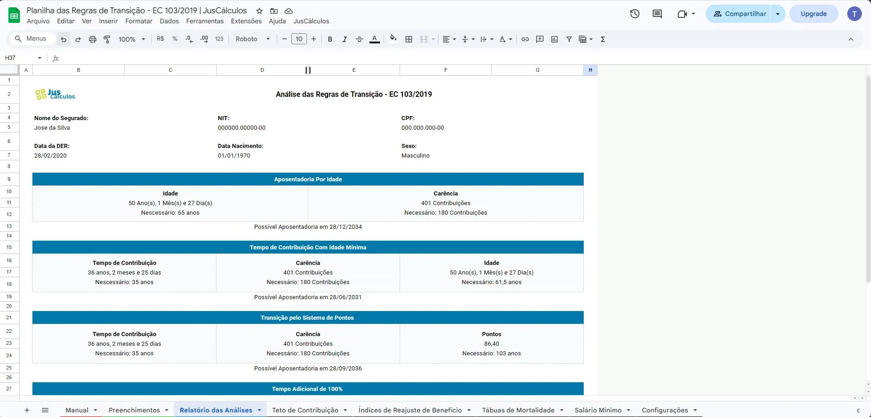Open the Editar menu
This screenshot has width=871, height=417.
pos(66,21)
